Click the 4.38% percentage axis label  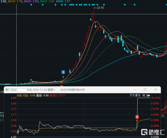[155, 120]
